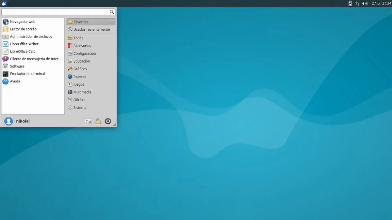The width and height of the screenshot is (392, 220).
Task: Click the nikolai user avatar icon
Action: point(9,121)
